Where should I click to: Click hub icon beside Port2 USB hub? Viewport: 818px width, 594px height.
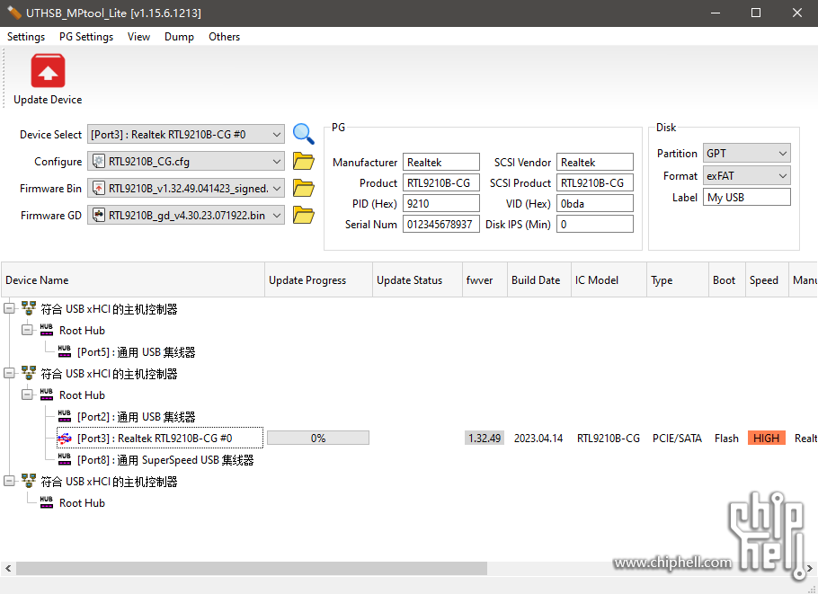click(65, 416)
